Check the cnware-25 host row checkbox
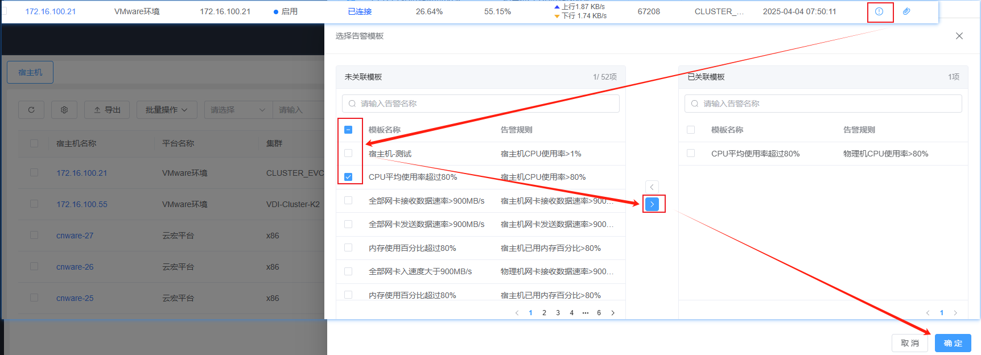Viewport: 981px width, 355px height. pyautogui.click(x=34, y=298)
